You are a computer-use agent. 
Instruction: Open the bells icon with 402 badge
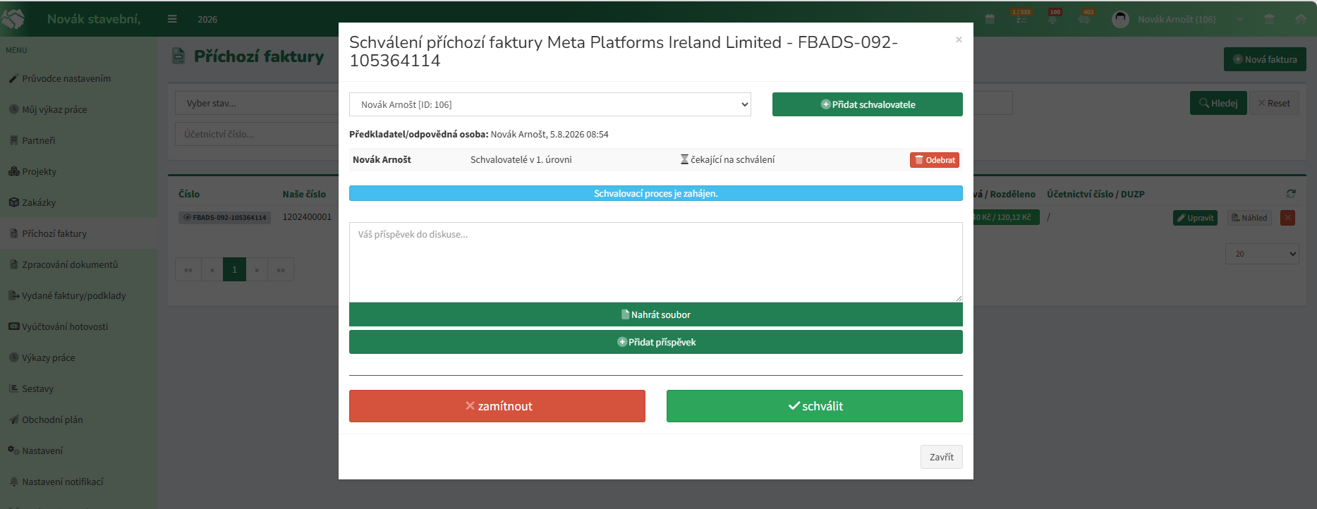click(1086, 17)
